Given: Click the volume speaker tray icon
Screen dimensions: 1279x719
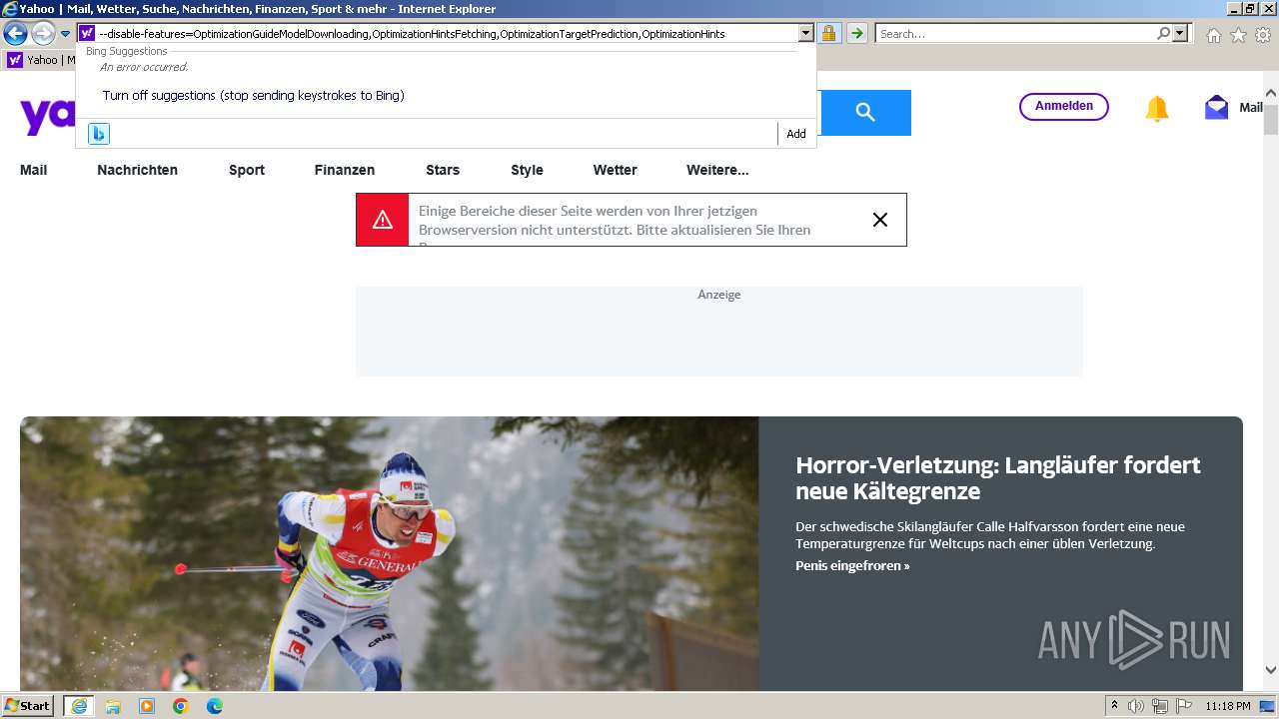Looking at the screenshot, I should 1136,706.
